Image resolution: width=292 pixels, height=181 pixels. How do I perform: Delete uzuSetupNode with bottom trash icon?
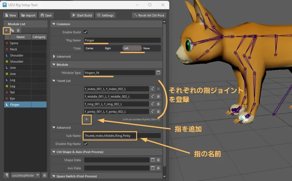tap(44, 175)
